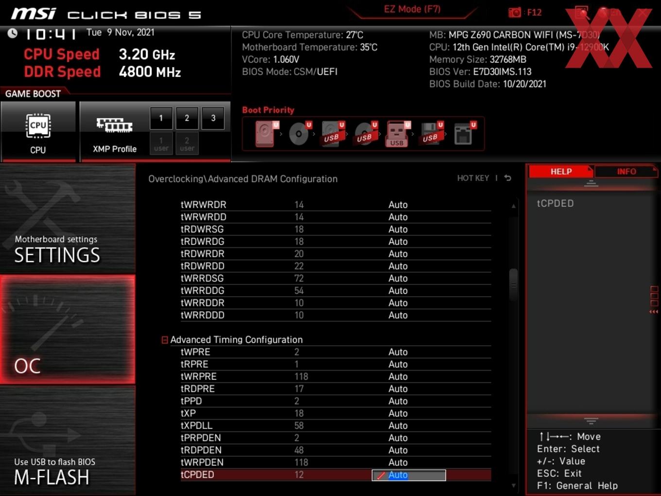This screenshot has width=661, height=496.
Task: Select XMP user profile 1
Action: [x=161, y=144]
